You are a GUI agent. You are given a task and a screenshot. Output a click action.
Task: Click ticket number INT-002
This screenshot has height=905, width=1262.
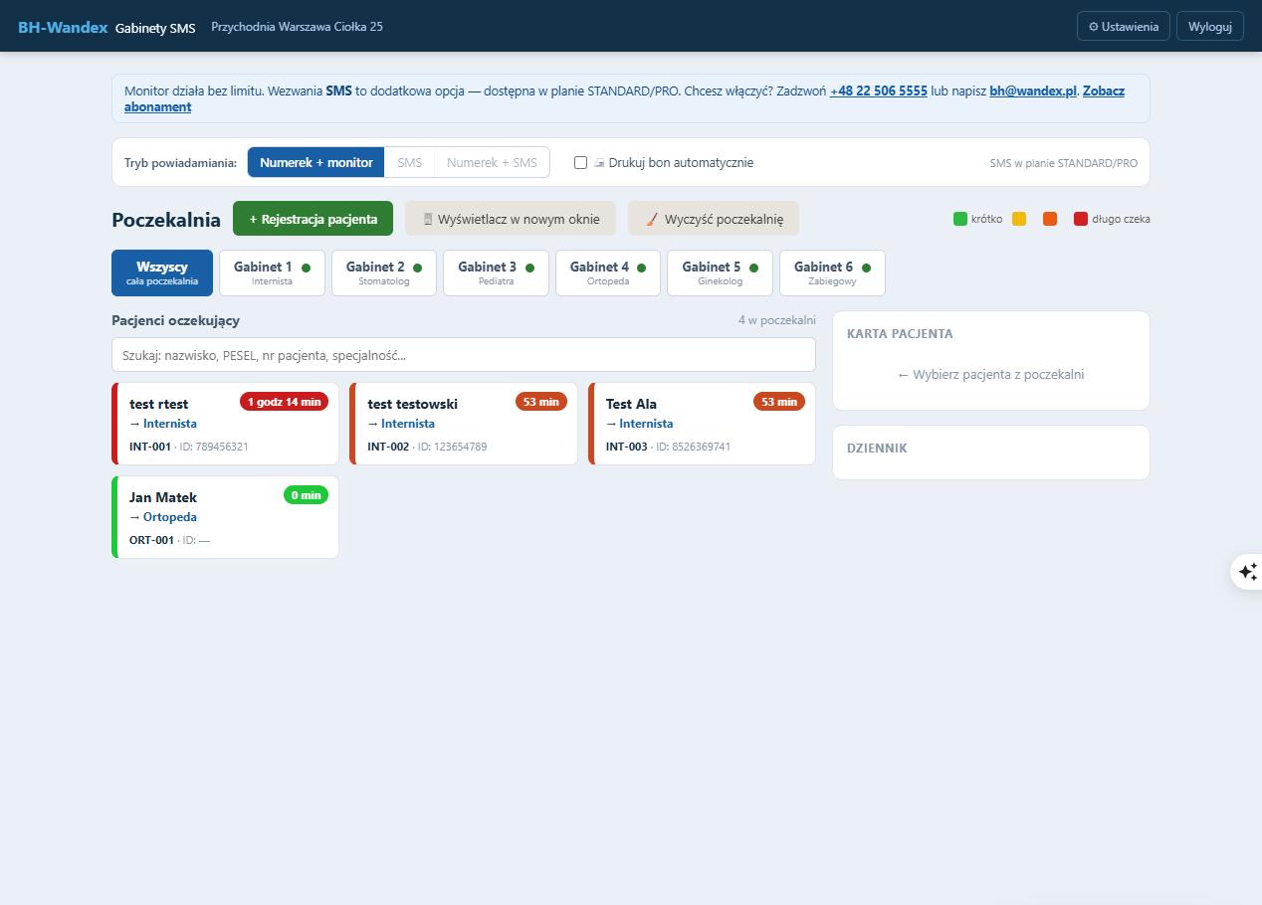pos(388,447)
